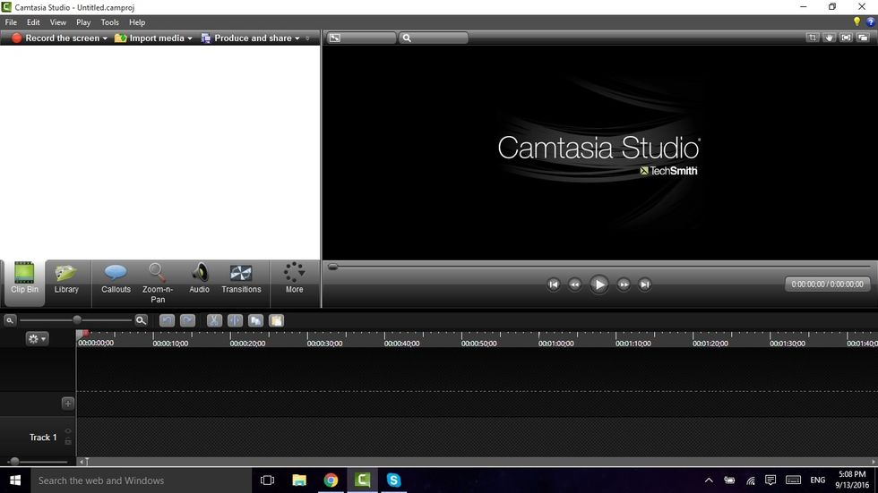Click the timeline zoom-in magnifier icon

pos(141,320)
